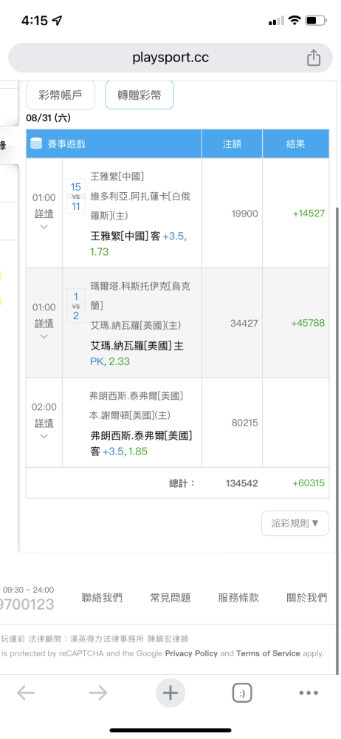The height and width of the screenshot is (739, 341).
Task: Open the 彩幣帳戶 tab
Action: pos(61,95)
